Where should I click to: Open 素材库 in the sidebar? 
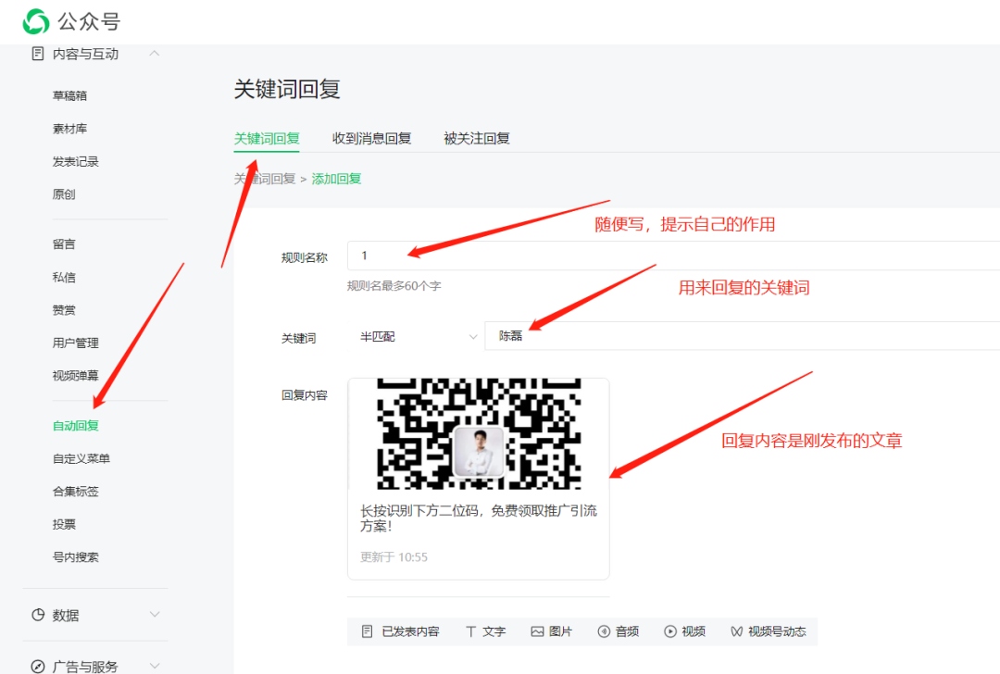pyautogui.click(x=69, y=129)
